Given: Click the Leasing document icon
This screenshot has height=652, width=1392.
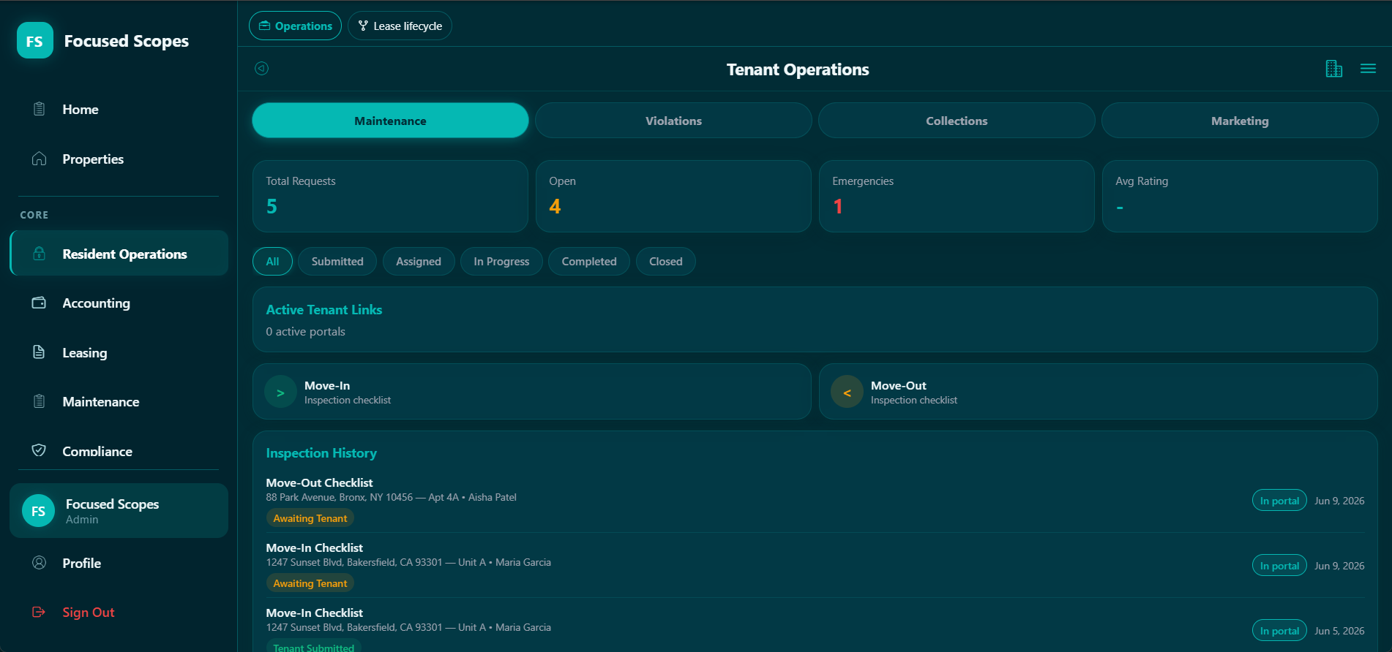Looking at the screenshot, I should [x=40, y=352].
